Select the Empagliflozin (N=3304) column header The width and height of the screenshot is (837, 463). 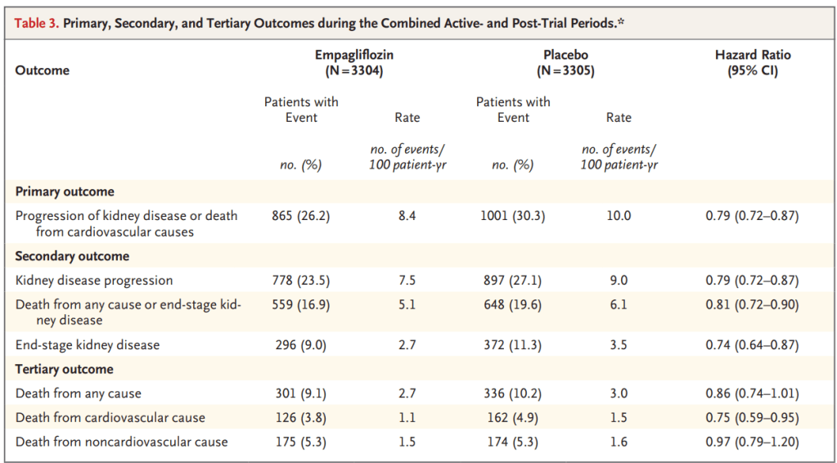(x=349, y=63)
